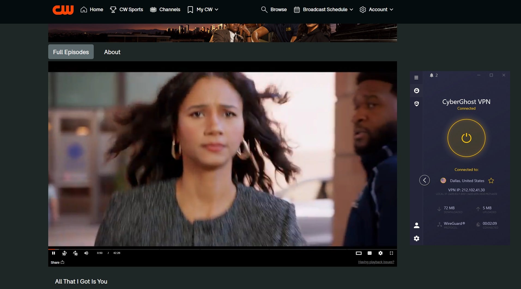Viewport: 521px width, 289px height.
Task: Toggle theater mode in video player
Action: 359,253
